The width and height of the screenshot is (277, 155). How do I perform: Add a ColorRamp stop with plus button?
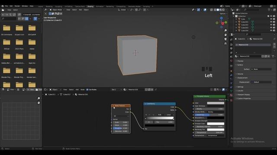[x=146, y=115]
